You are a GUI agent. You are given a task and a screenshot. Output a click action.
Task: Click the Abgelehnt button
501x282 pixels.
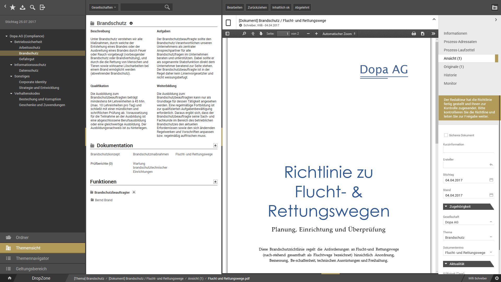point(302,7)
